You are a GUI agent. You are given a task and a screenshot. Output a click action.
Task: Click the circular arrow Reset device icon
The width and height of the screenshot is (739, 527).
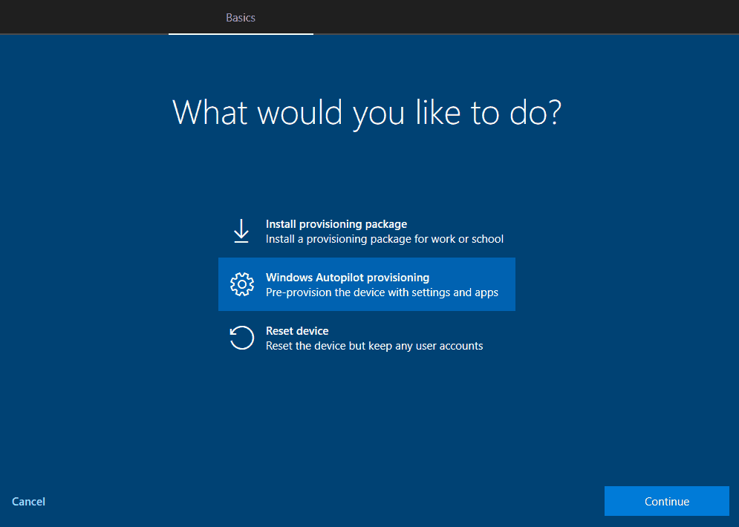[242, 338]
